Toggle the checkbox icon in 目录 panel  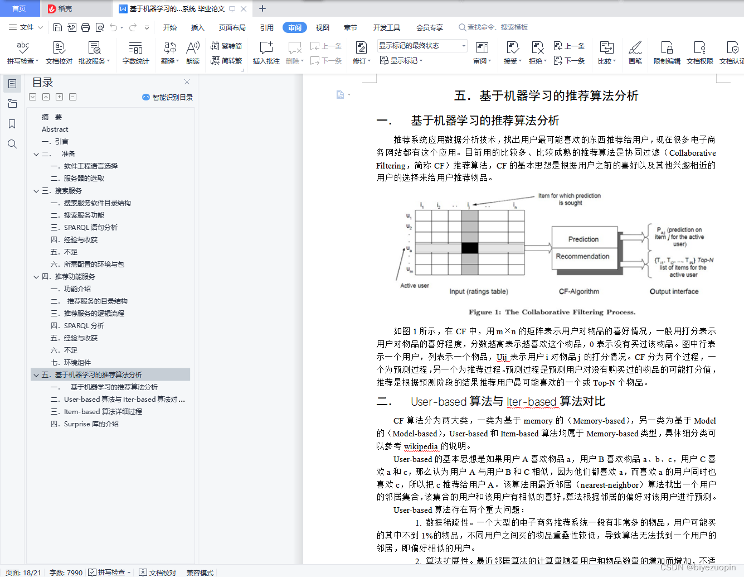pos(32,97)
